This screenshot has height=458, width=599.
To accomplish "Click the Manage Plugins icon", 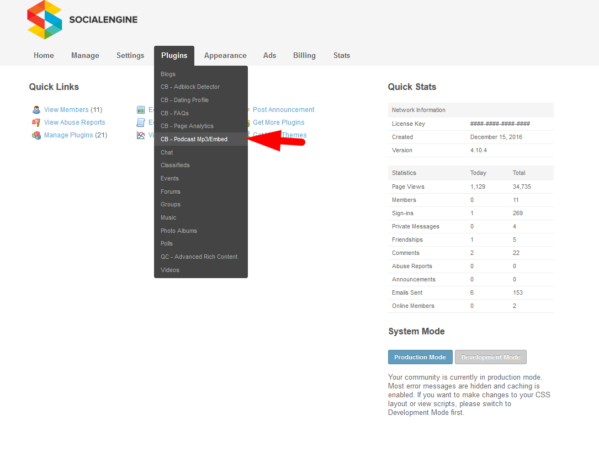I will click(x=36, y=135).
